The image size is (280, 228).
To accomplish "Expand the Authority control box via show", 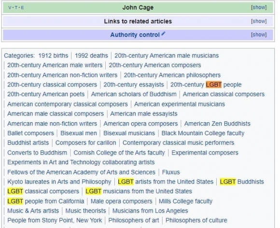I will click(x=259, y=35).
